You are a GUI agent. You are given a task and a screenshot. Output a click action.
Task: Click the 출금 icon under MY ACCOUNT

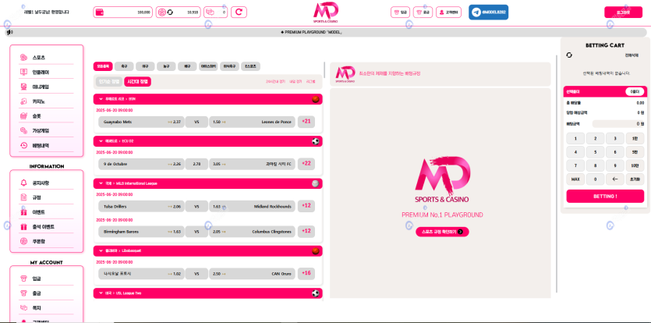coord(23,293)
